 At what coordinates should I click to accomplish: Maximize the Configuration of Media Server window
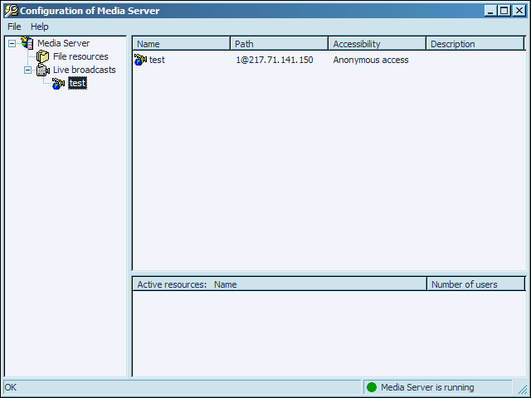tap(504, 11)
